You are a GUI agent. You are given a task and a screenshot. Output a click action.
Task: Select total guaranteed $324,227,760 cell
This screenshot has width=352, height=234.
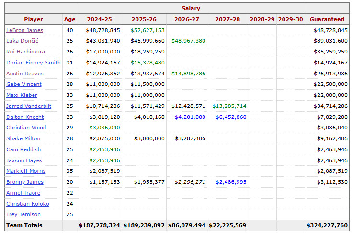coord(327,225)
